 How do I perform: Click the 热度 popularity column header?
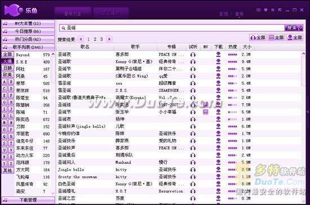(232, 47)
